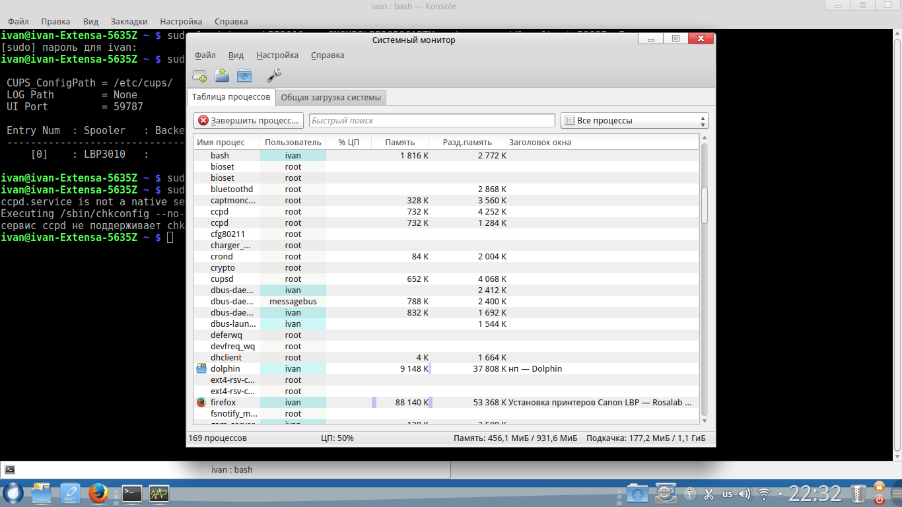Open the trash bin in the panel

tap(858, 493)
